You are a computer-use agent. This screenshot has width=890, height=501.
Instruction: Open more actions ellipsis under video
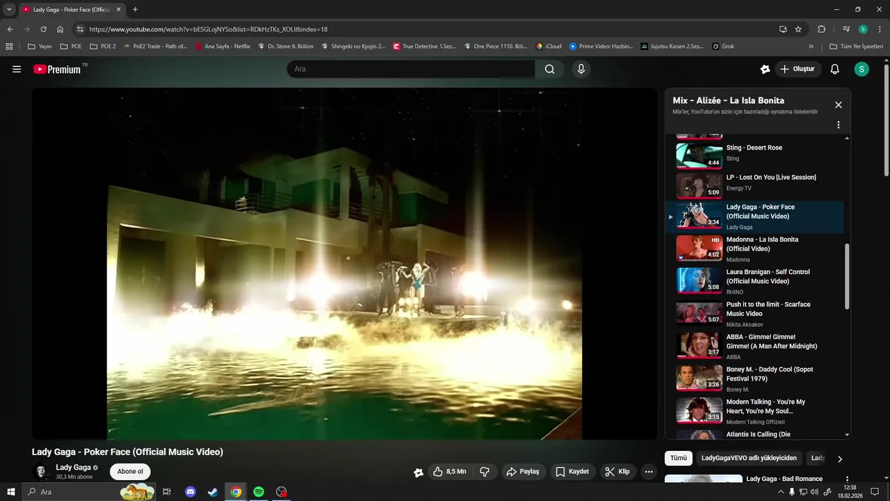click(649, 472)
